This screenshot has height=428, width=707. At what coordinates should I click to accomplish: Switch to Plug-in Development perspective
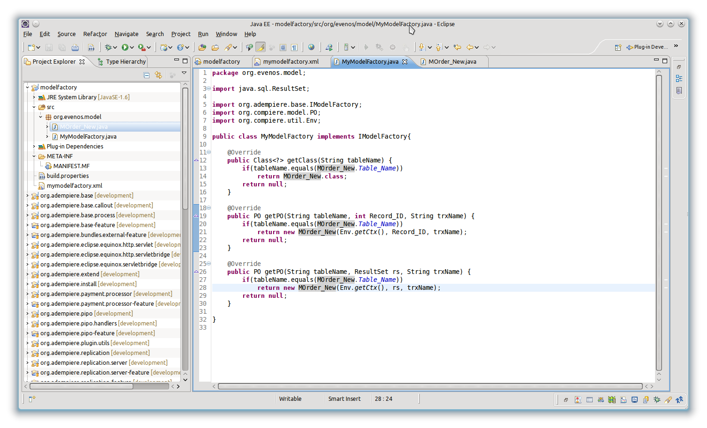coord(647,47)
